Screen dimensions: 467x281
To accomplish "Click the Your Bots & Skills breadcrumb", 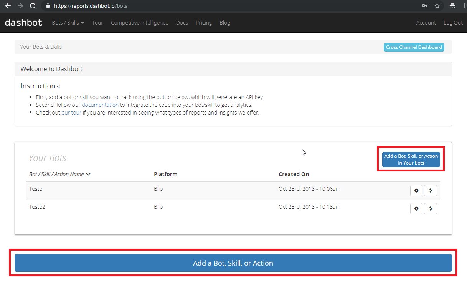I will (x=41, y=47).
